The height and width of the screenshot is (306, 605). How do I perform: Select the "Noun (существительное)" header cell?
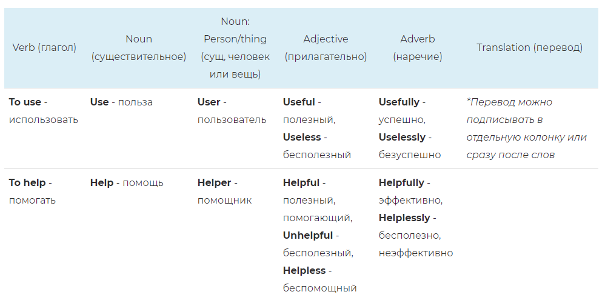pyautogui.click(x=139, y=47)
